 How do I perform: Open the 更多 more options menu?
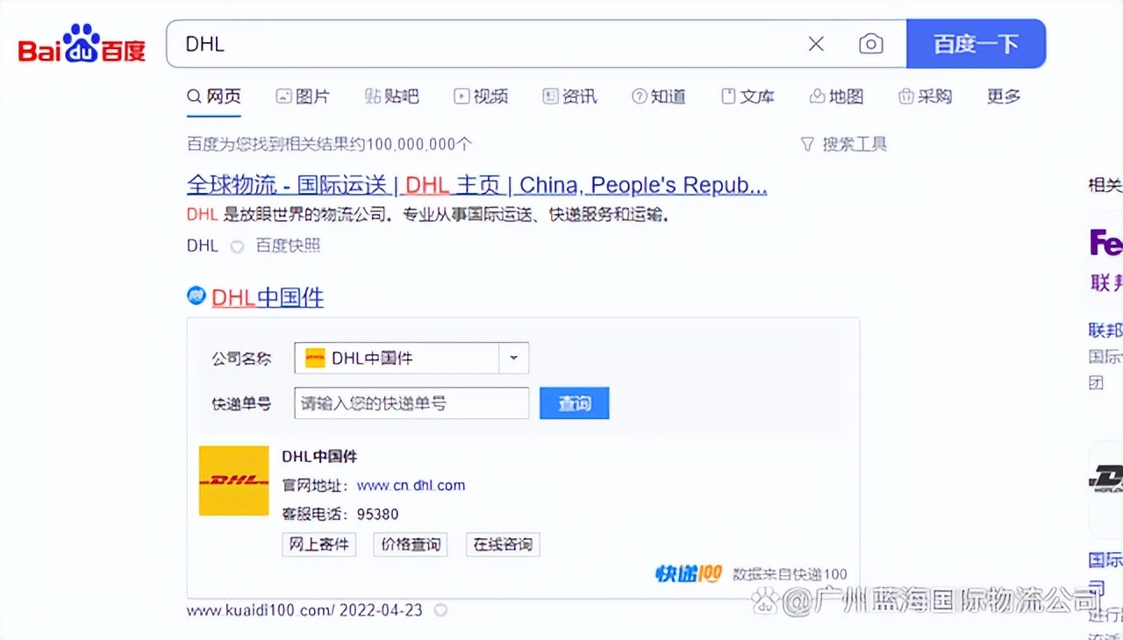1003,96
